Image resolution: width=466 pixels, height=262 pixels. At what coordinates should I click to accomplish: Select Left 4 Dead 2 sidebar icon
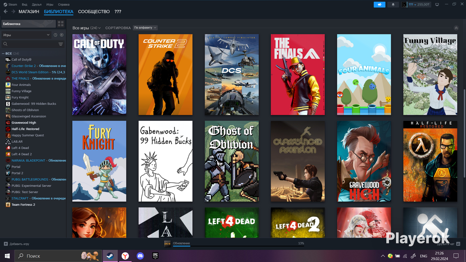click(8, 154)
